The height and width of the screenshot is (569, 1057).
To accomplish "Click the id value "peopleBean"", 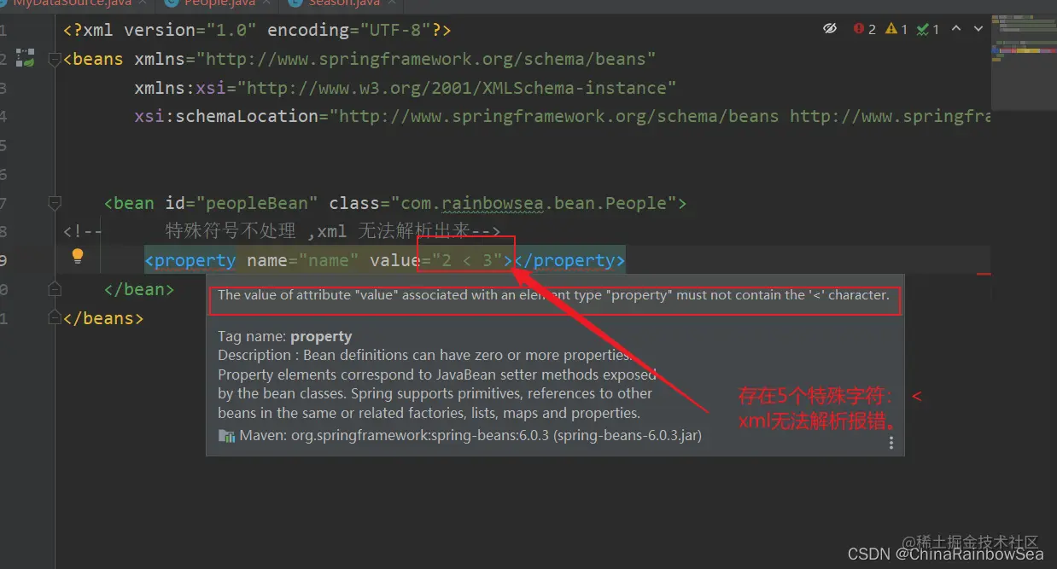I will click(x=257, y=203).
